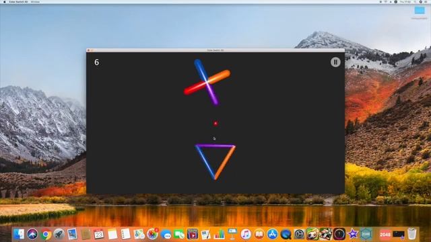The image size is (431, 242).
Task: Open System Preferences in the Dock
Action: pos(299,235)
